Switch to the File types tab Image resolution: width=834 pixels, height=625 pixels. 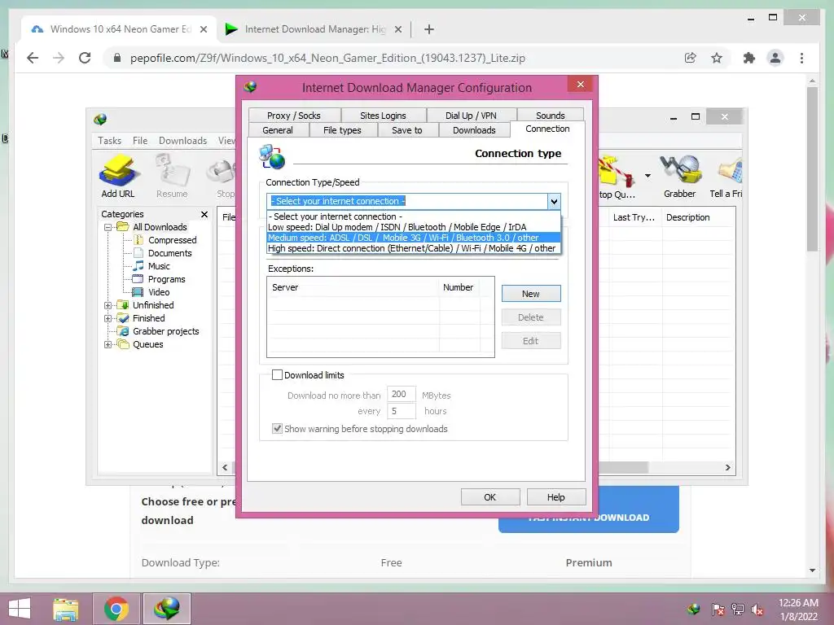tap(342, 130)
